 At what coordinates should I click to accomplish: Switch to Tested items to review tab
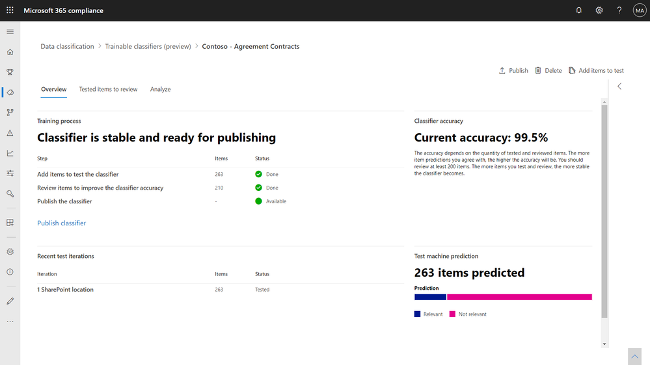tap(108, 90)
